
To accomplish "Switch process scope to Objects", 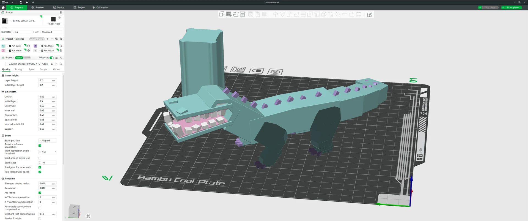I will point(27,58).
